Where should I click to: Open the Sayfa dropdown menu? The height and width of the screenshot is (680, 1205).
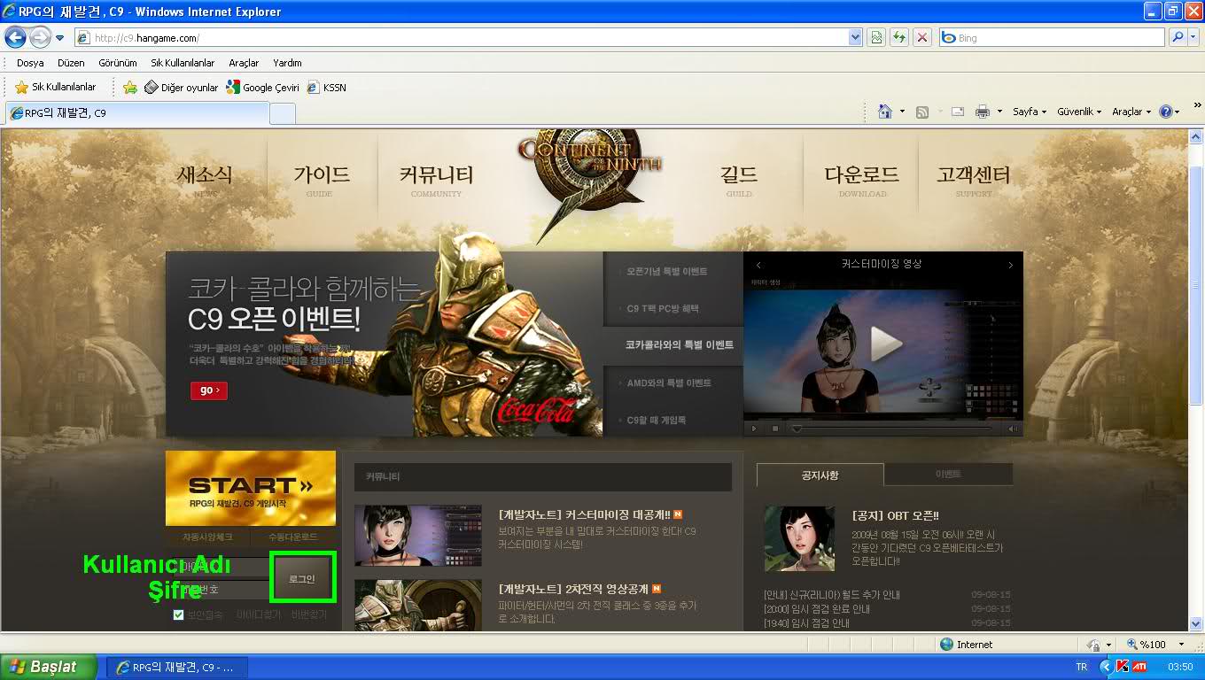1030,112
